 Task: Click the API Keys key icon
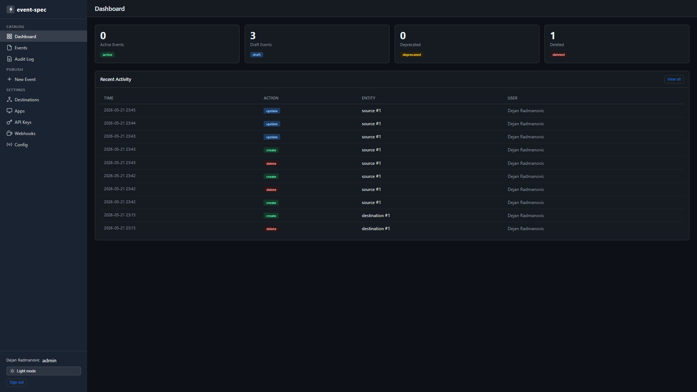(9, 122)
